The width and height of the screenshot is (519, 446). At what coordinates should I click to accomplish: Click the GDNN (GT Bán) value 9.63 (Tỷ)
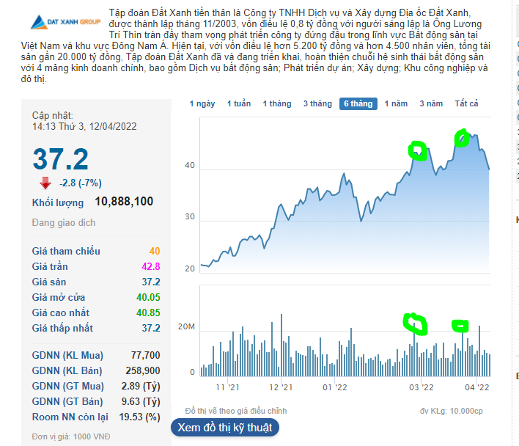[141, 401]
